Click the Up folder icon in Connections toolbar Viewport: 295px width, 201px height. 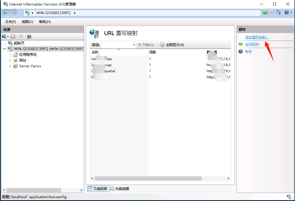pos(21,37)
